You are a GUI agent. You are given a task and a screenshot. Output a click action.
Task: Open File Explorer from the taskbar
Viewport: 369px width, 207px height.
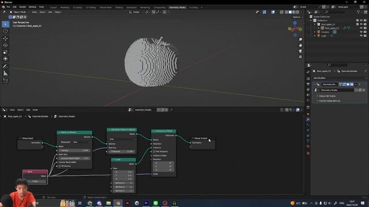108,203
